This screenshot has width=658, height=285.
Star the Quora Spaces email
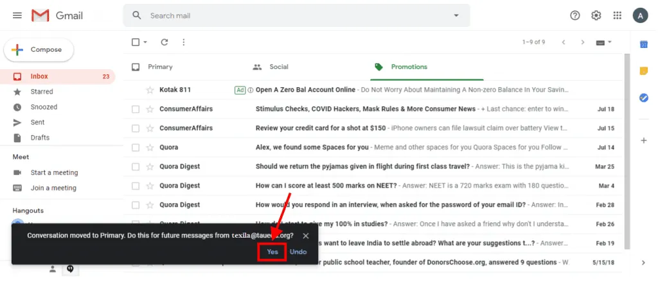point(150,147)
